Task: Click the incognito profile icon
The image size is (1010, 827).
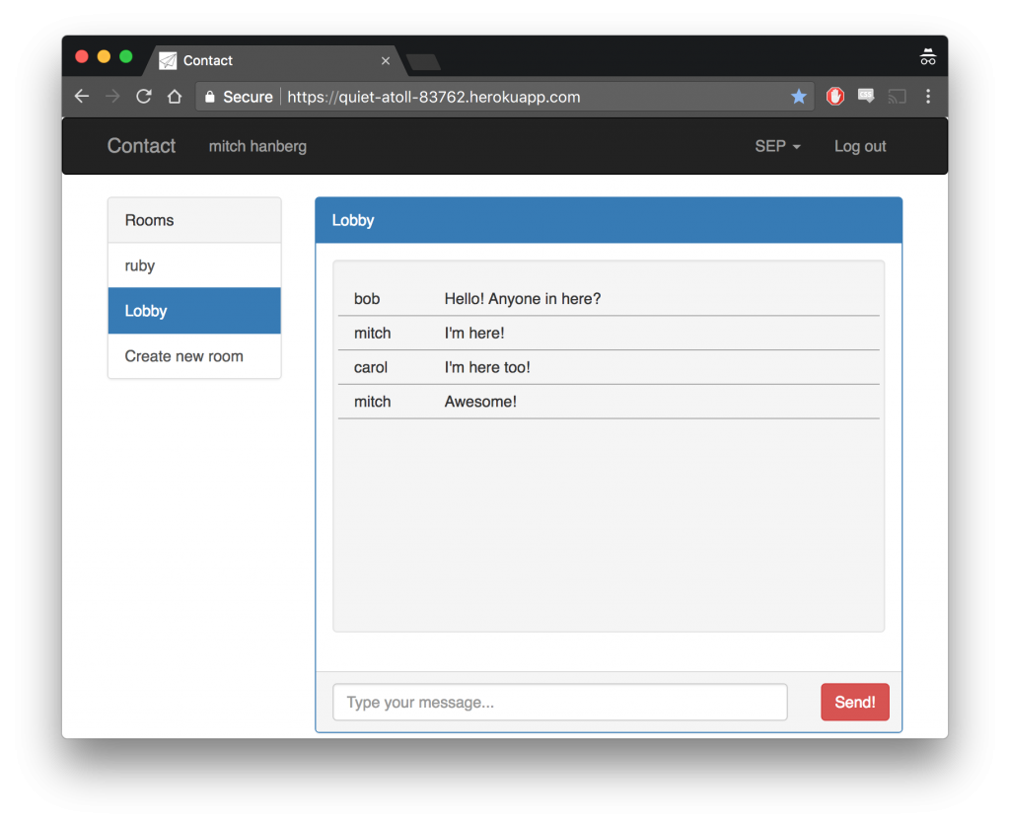Action: click(x=927, y=56)
